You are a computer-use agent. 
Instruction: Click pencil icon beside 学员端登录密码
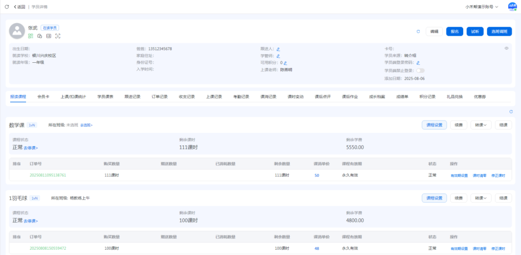(x=418, y=63)
